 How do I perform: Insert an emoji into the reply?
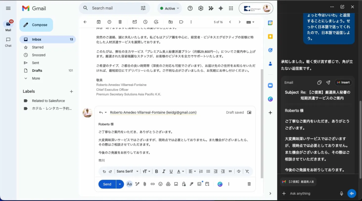coord(160,184)
